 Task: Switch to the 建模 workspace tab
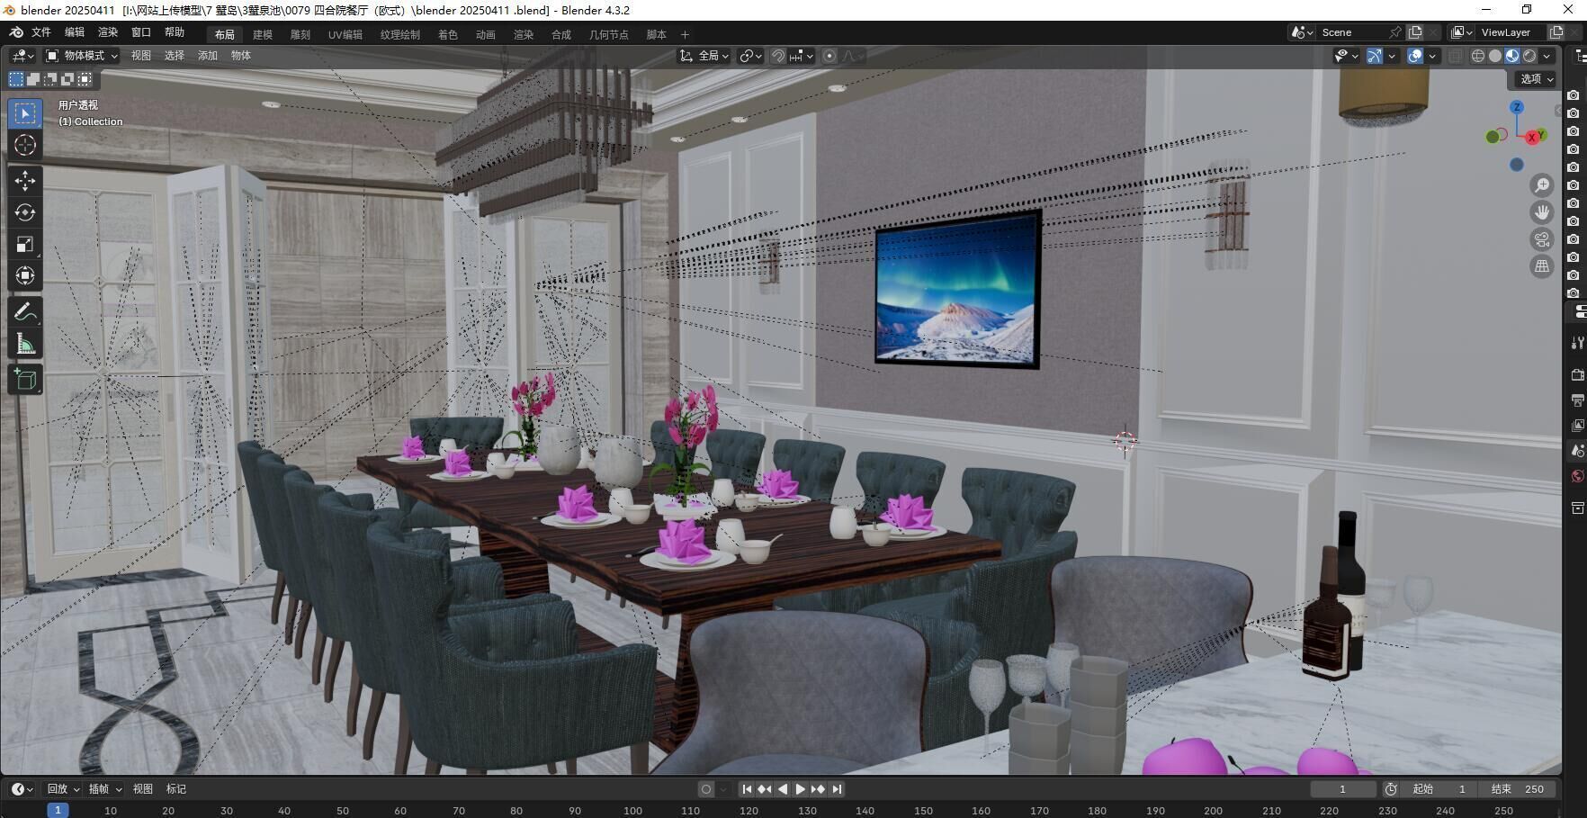point(263,34)
